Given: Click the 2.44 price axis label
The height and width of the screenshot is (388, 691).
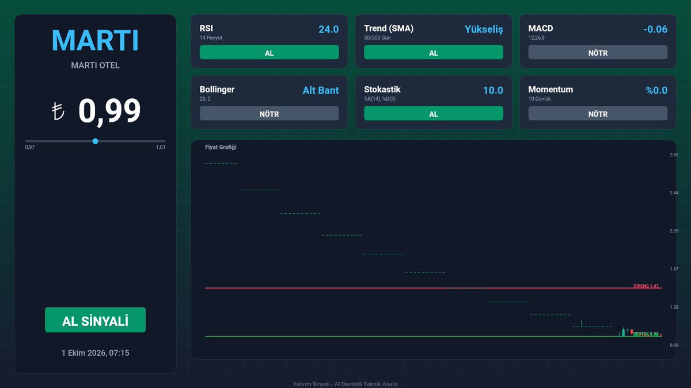Looking at the screenshot, I should [x=674, y=193].
